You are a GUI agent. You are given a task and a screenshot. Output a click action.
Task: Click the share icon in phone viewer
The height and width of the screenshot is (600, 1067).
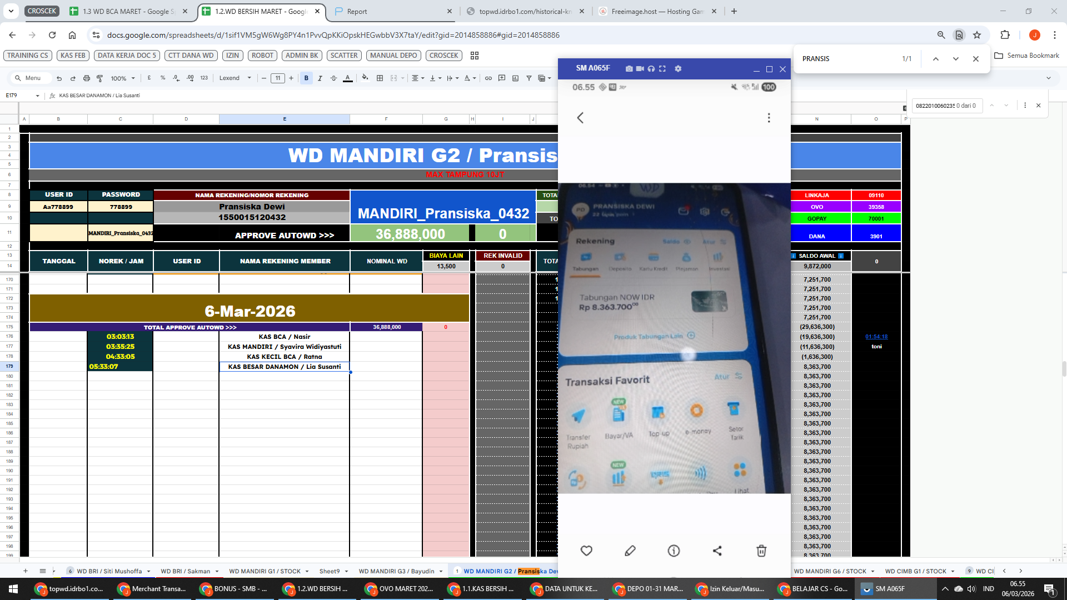coord(717,551)
